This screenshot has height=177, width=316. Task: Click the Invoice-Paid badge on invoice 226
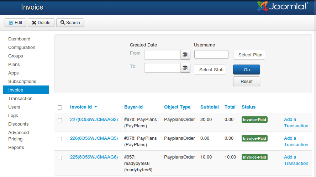[x=254, y=138]
